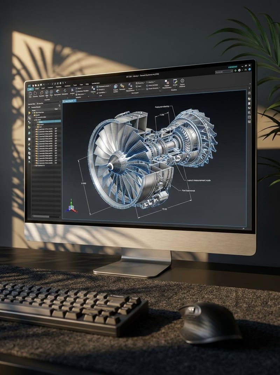The width and height of the screenshot is (280, 375).
Task: Click the teal highlighted tab at the ribbon's left end
Action: pyautogui.click(x=30, y=89)
